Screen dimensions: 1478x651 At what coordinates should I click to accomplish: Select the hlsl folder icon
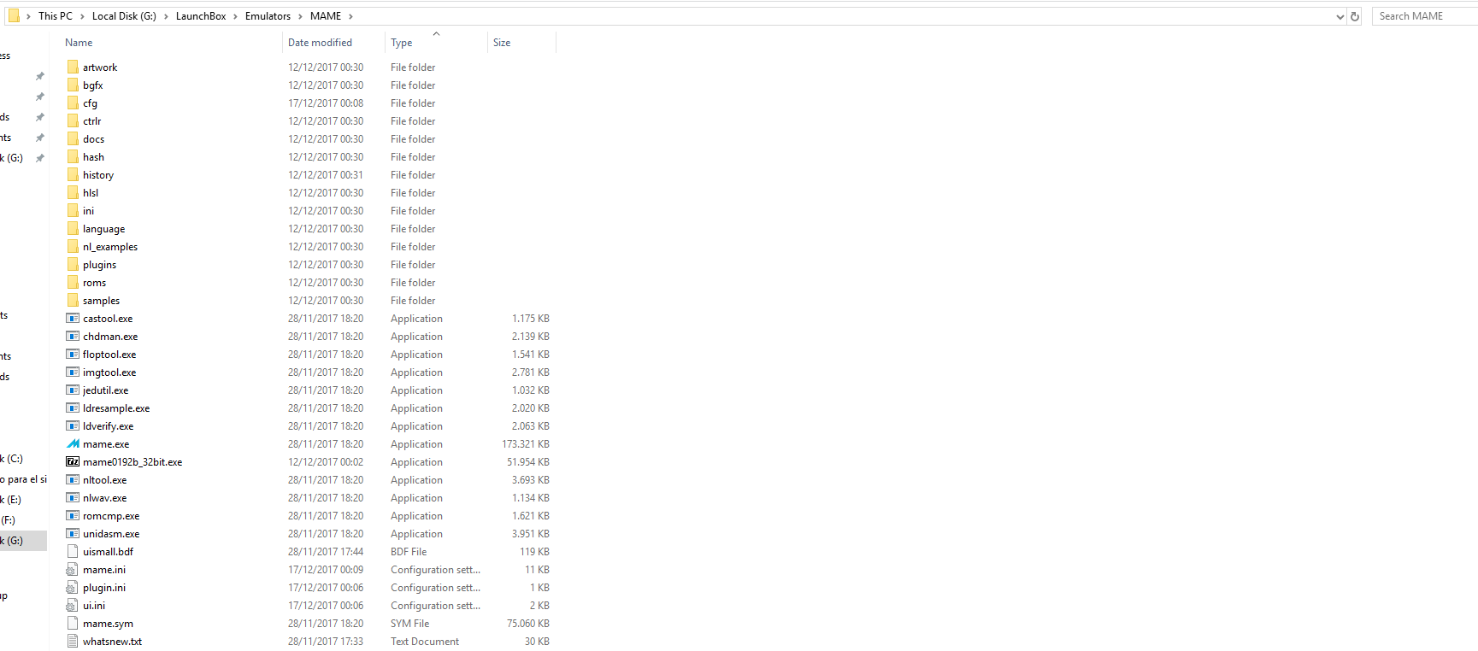coord(73,192)
